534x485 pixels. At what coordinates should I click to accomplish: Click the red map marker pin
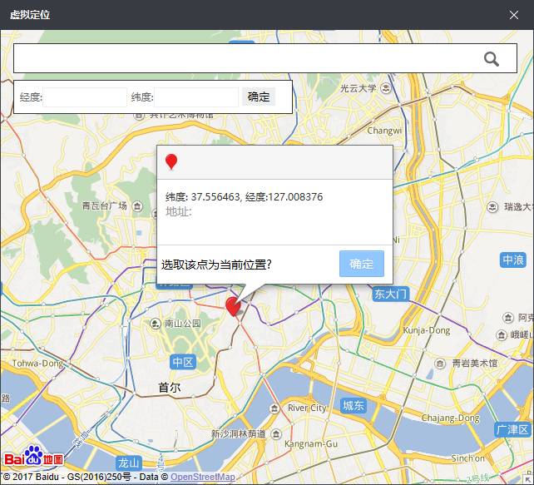(234, 306)
